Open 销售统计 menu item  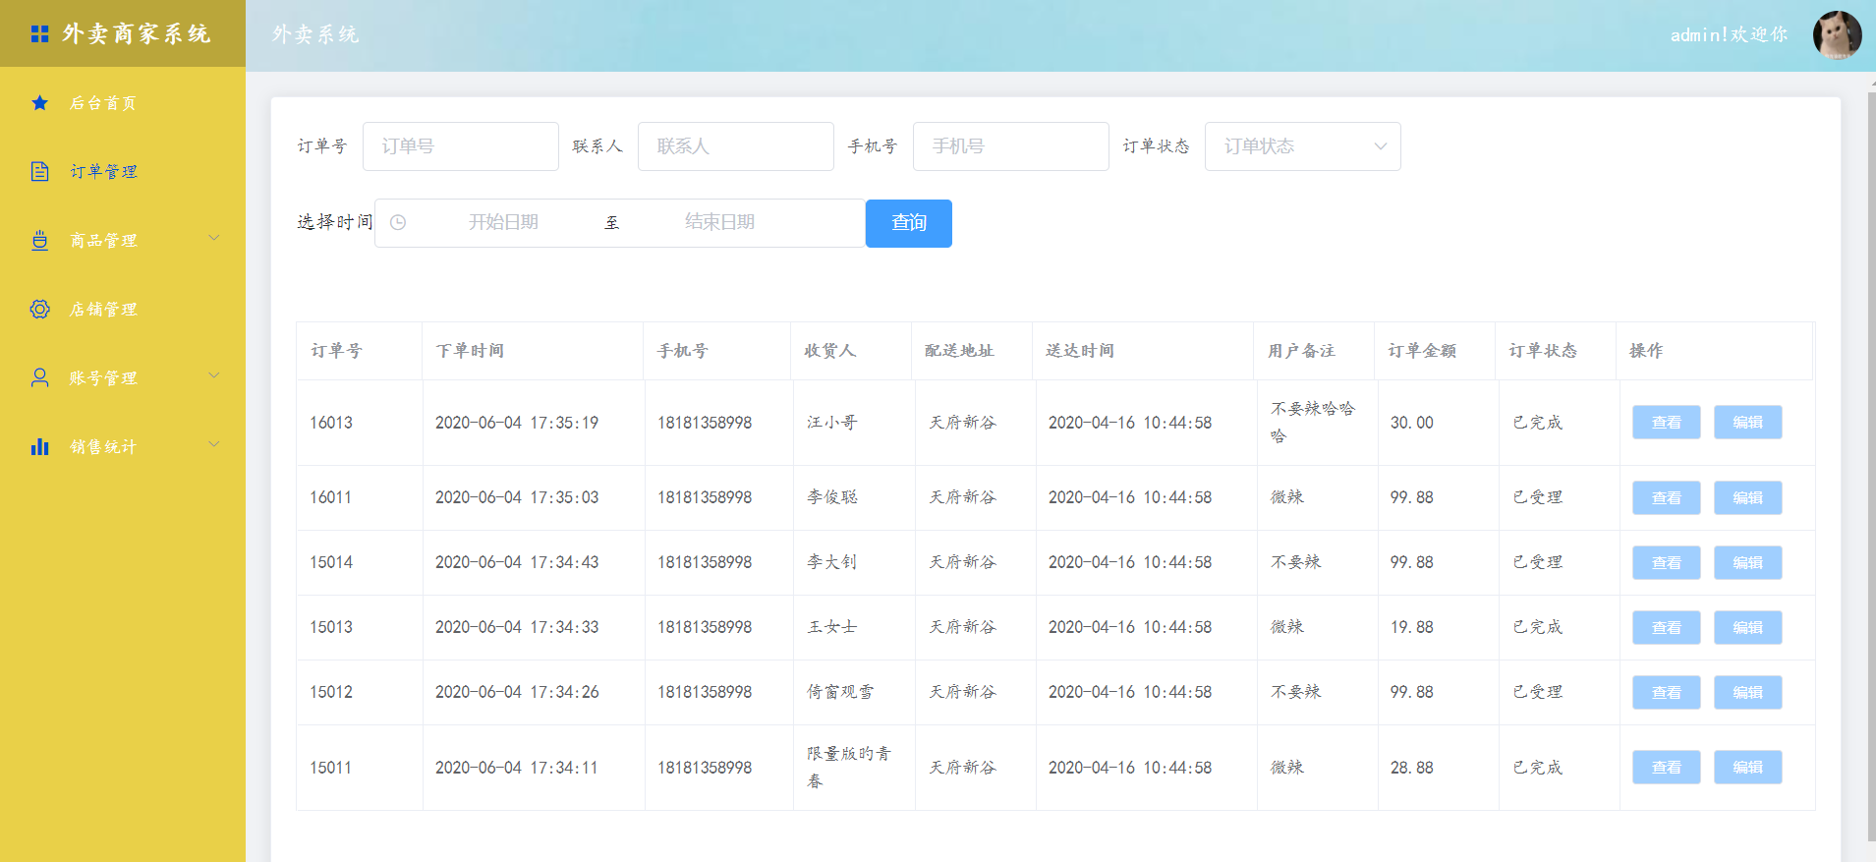(x=123, y=446)
